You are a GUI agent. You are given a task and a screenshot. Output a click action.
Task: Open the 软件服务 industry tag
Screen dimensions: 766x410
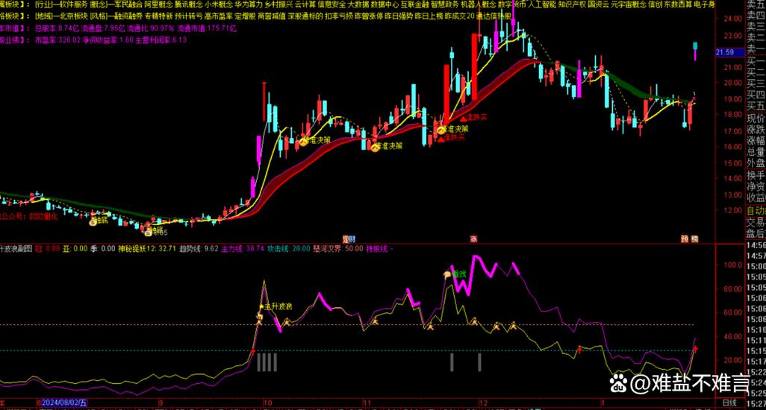click(x=72, y=4)
